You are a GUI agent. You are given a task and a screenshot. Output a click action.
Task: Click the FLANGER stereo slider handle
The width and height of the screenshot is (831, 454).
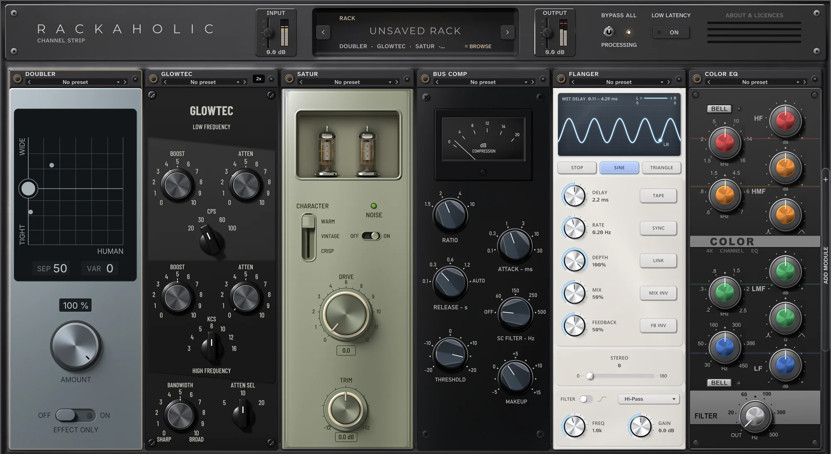590,376
